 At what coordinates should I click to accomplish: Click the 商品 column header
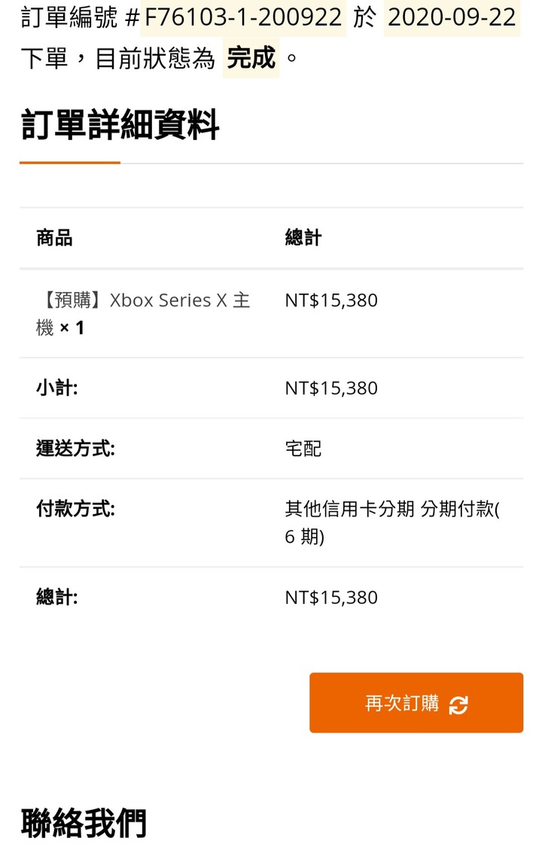coord(54,238)
